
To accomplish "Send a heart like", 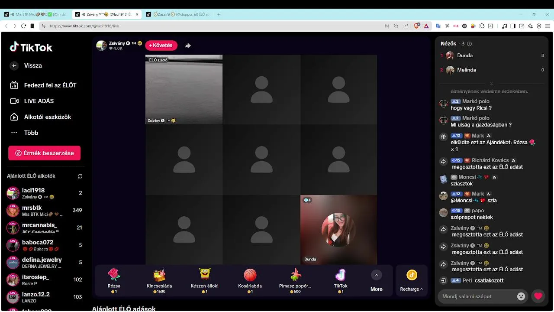I will (538, 296).
